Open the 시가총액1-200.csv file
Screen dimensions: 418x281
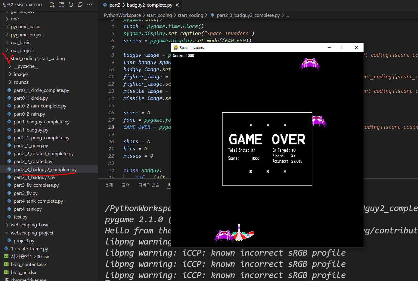30,256
